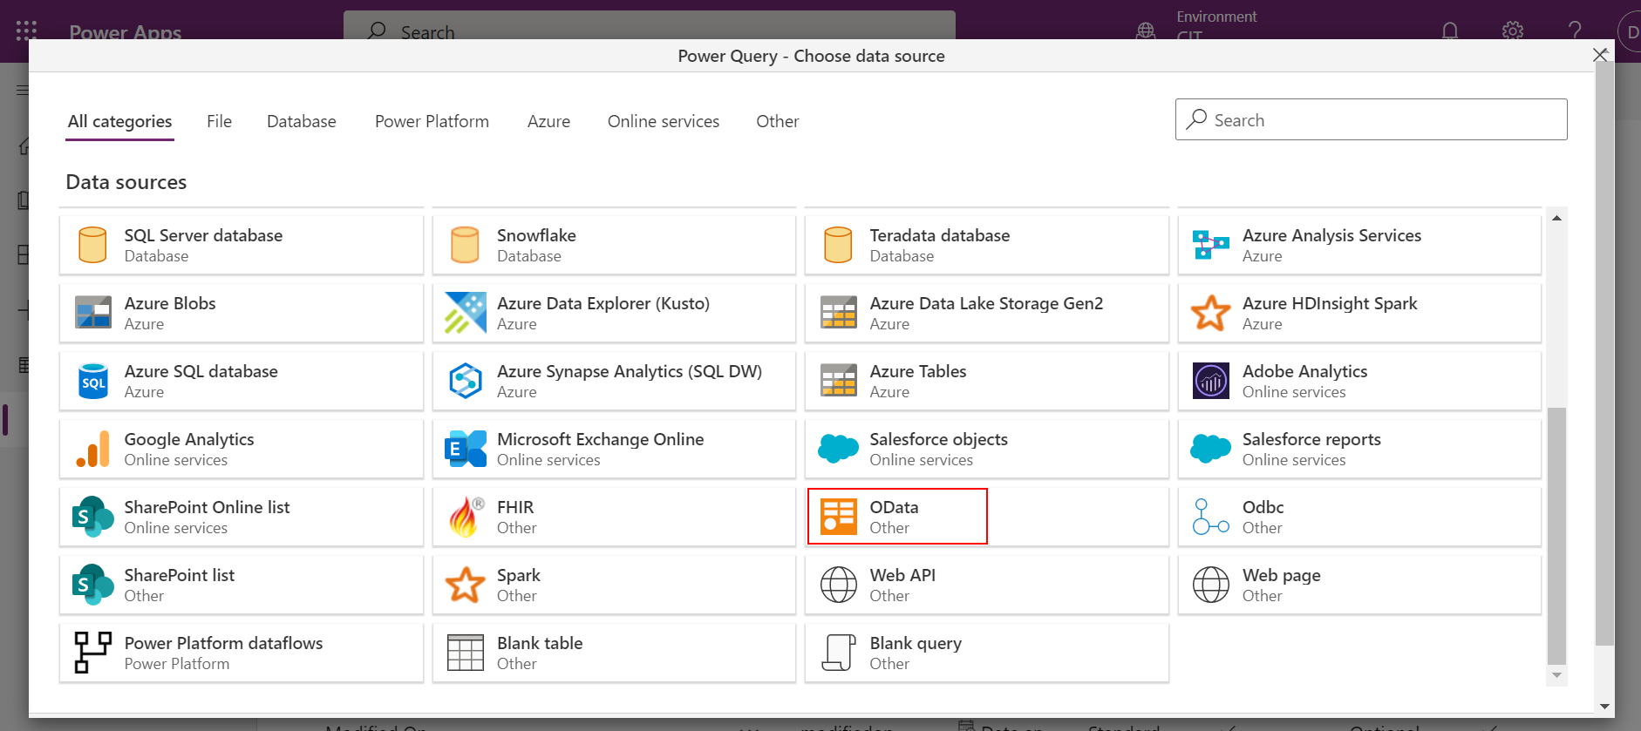The height and width of the screenshot is (731, 1641).
Task: Pick the Spark star icon
Action: click(465, 585)
